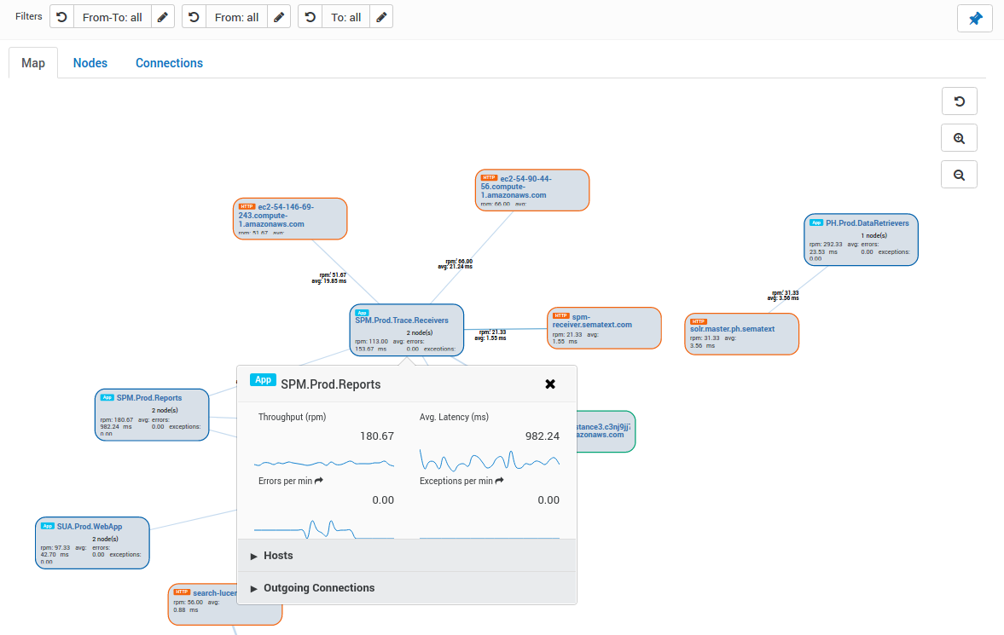Pin the current filters
Screen dimensions: 1004x635
point(974,18)
